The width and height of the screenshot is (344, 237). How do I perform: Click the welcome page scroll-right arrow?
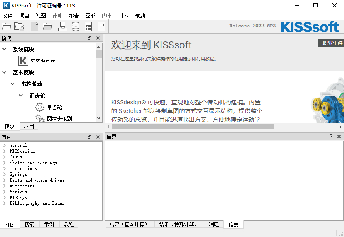(x=341, y=127)
